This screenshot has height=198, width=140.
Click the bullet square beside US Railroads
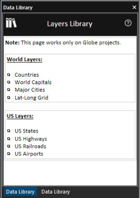pos(9,146)
